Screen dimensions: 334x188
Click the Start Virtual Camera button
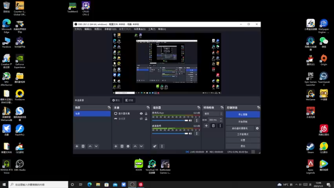tap(240, 128)
